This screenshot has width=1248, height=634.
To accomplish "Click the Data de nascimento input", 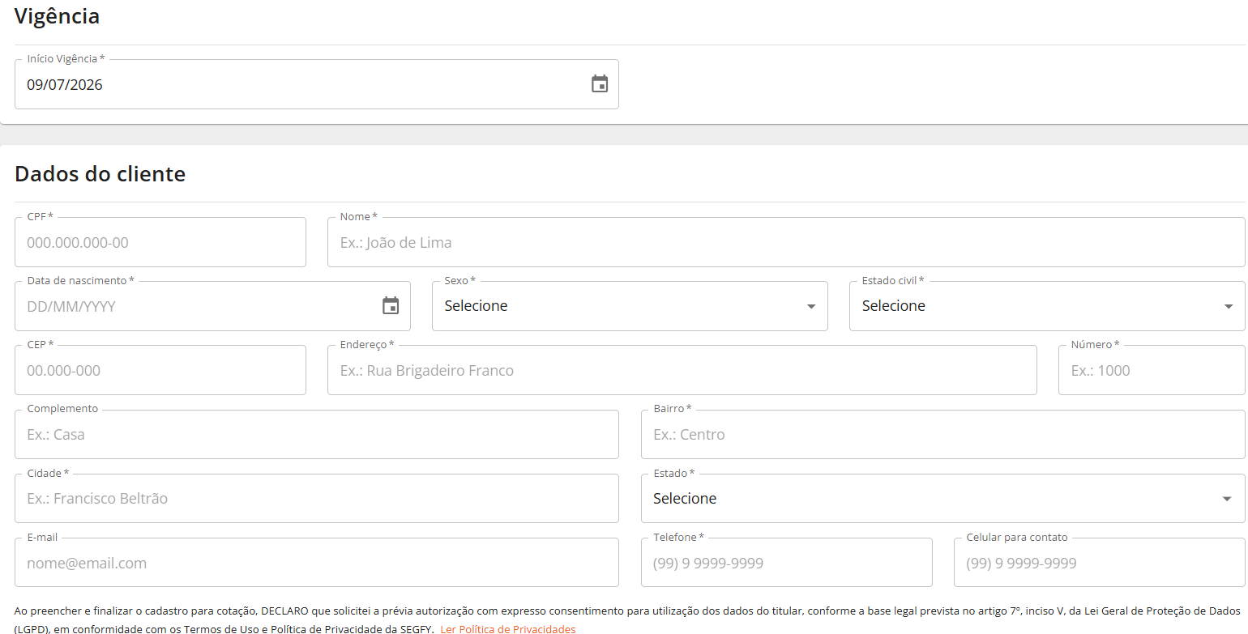I will (x=212, y=306).
